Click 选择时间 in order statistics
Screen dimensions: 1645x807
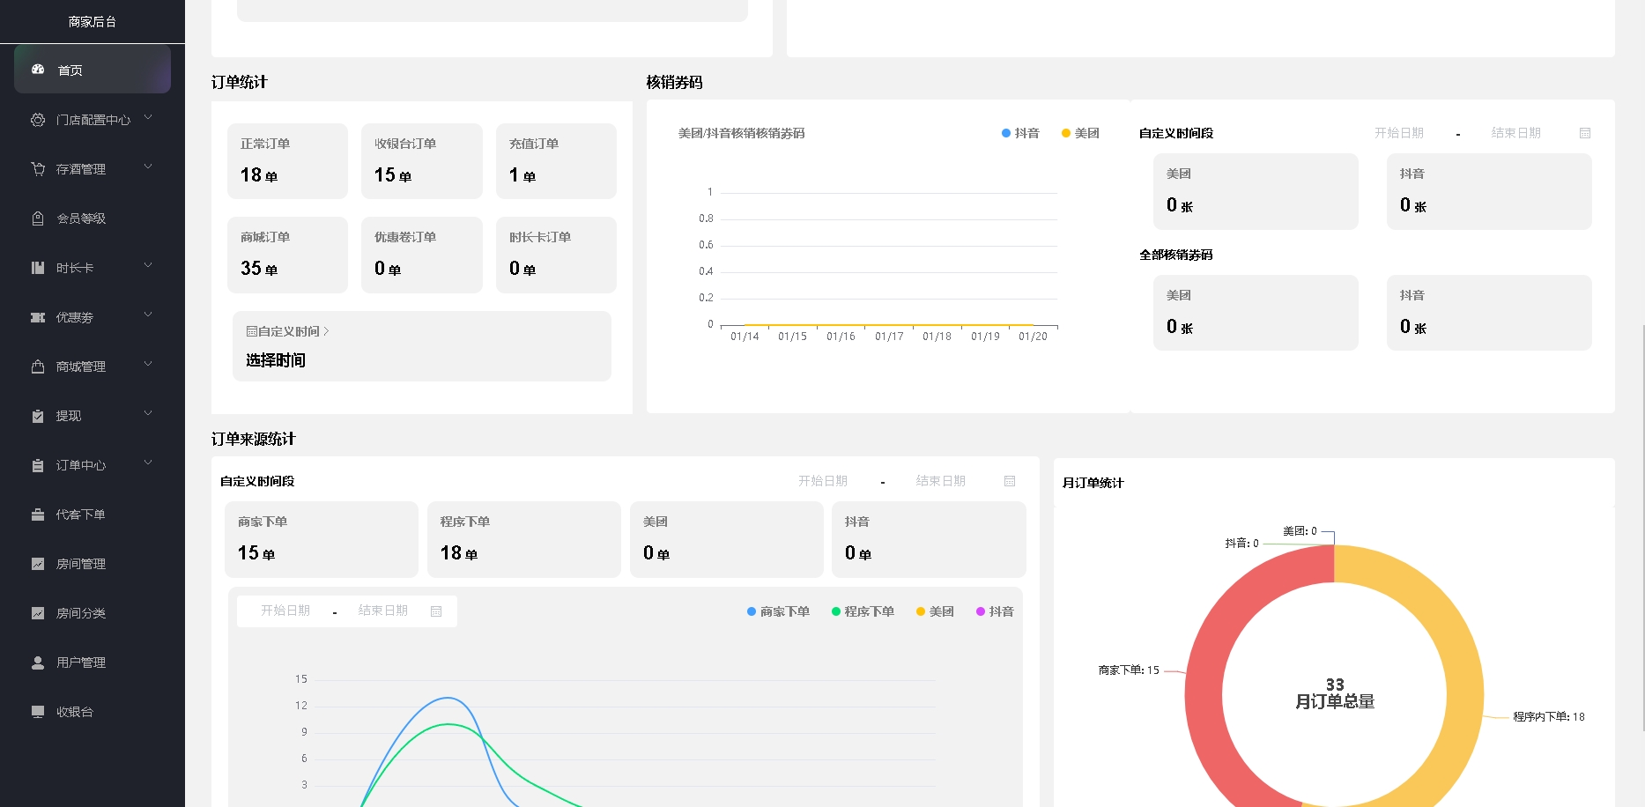coord(276,360)
